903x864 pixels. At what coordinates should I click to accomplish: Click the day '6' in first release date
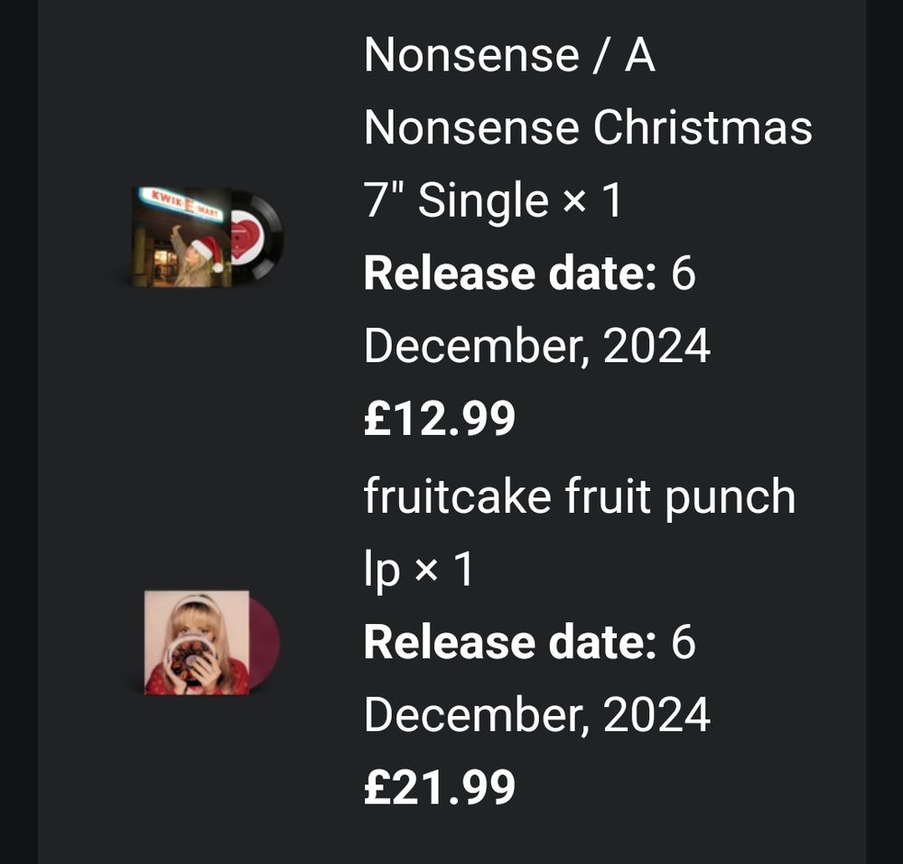(x=684, y=274)
